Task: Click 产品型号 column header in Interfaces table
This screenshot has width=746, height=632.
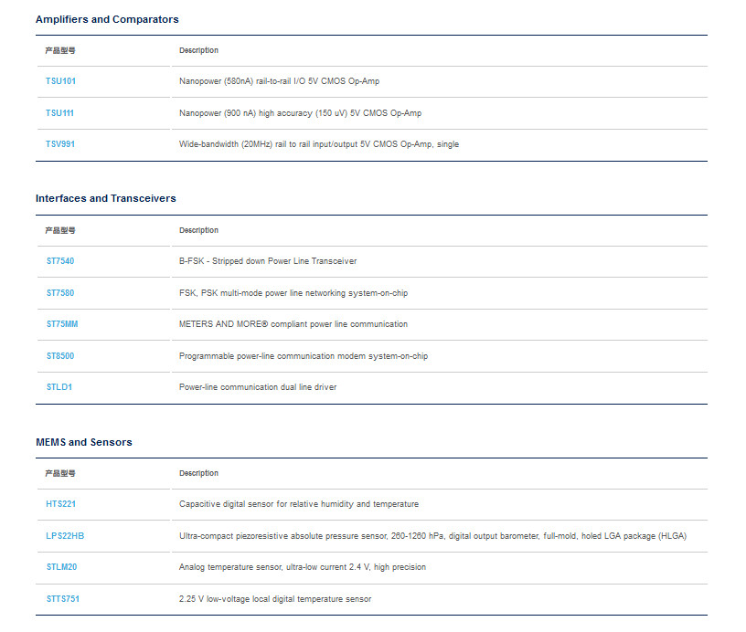Action: click(x=60, y=230)
